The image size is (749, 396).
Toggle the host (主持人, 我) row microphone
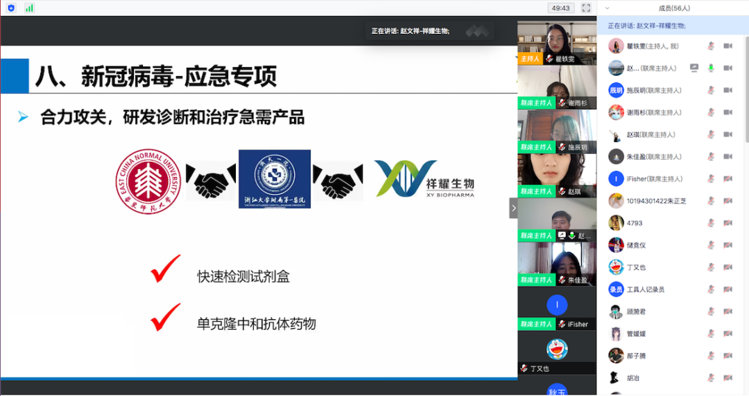[x=711, y=46]
